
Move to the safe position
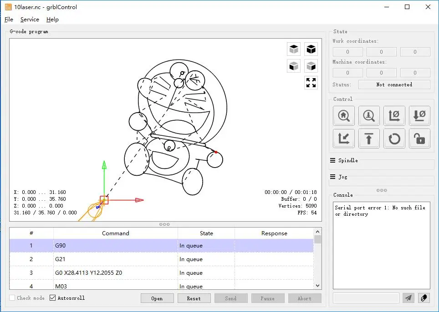click(369, 138)
